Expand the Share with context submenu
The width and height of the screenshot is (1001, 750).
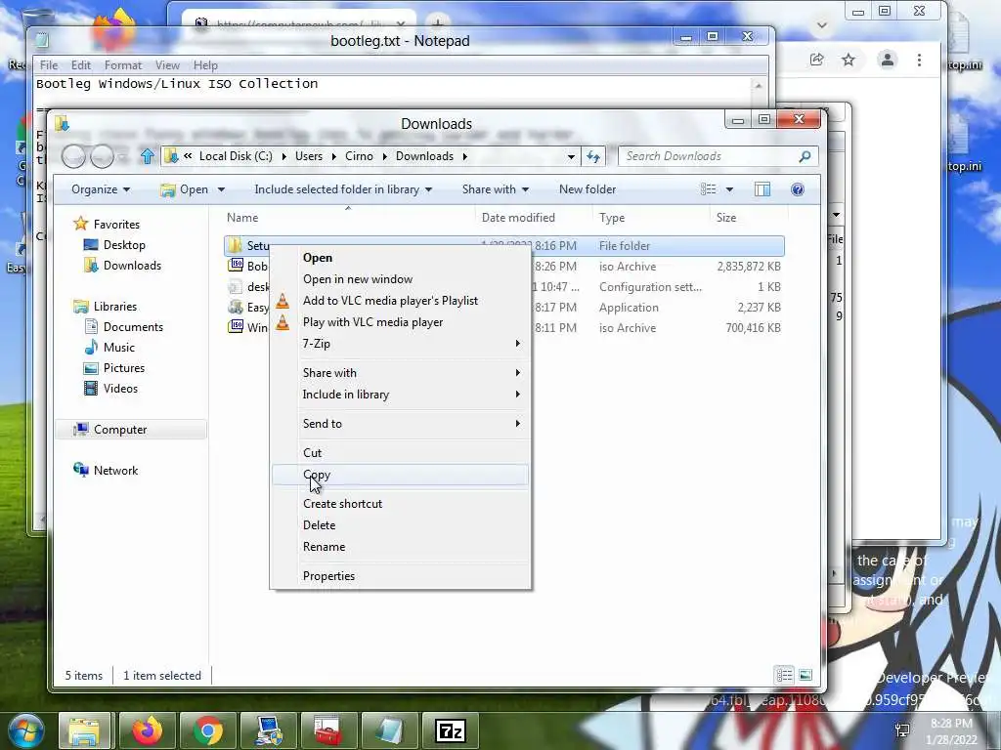(400, 373)
